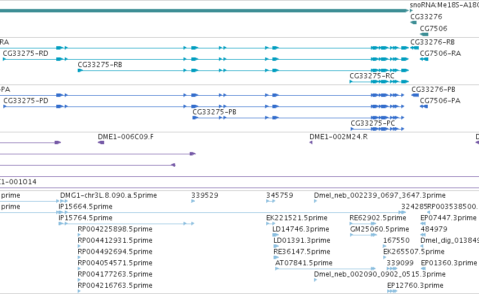Click EST label 339529
The image size is (479, 294).
point(205,195)
